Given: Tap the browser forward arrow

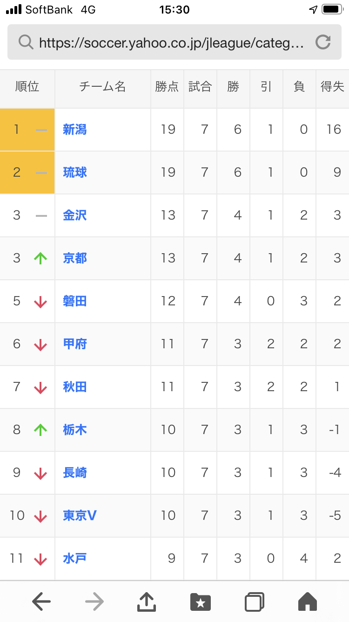Looking at the screenshot, I should pos(94,602).
